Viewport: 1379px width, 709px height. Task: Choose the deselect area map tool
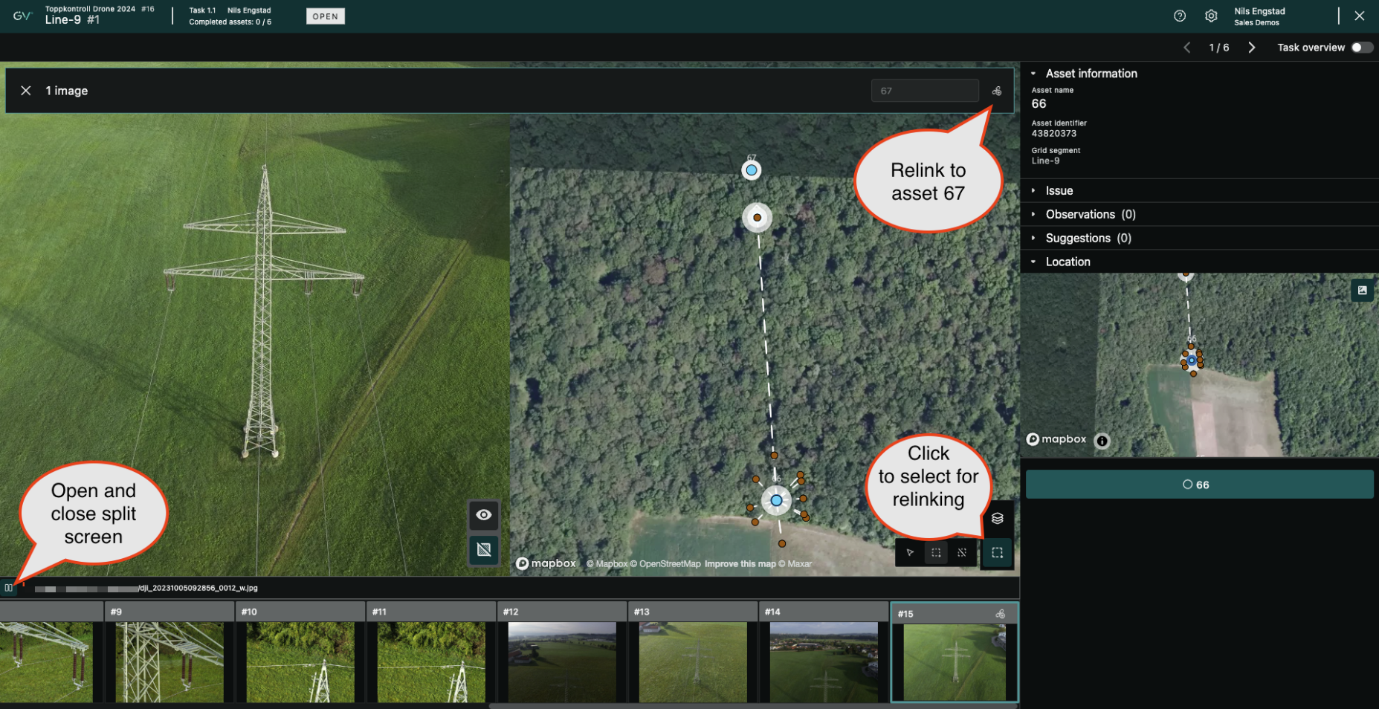pyautogui.click(x=962, y=553)
